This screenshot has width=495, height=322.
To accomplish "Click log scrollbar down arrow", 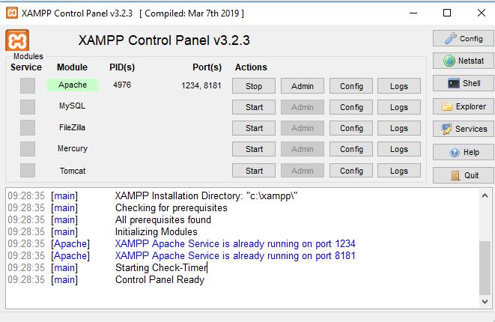I will [485, 302].
